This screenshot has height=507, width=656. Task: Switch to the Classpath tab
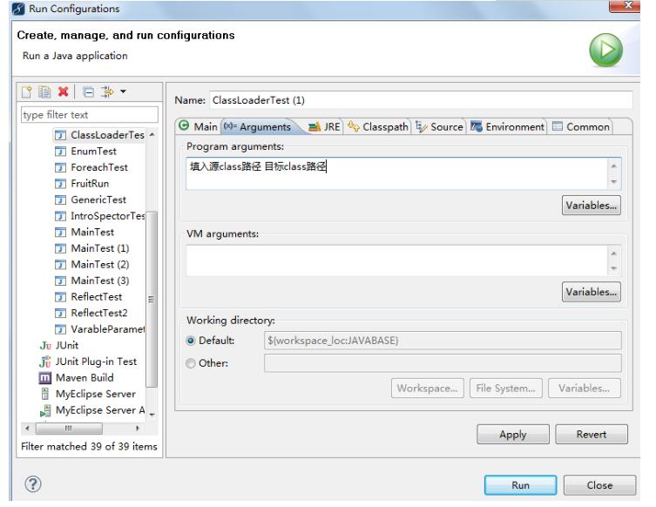coord(378,127)
